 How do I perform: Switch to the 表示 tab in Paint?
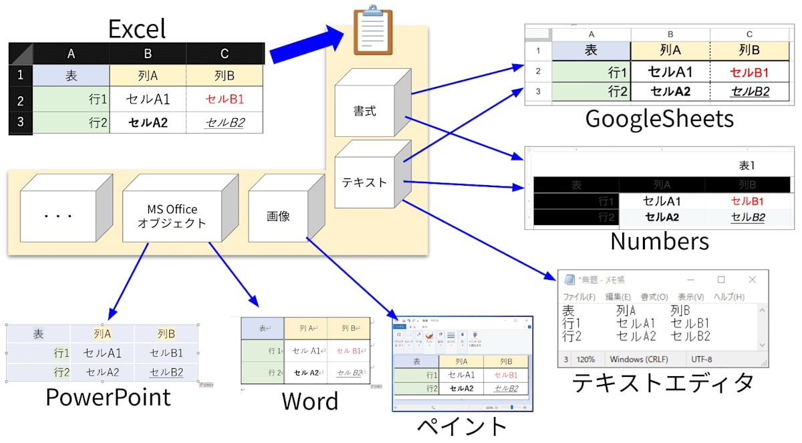[424, 327]
